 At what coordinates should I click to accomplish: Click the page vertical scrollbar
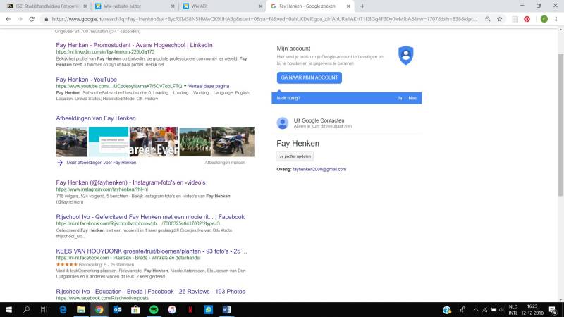pos(560,125)
